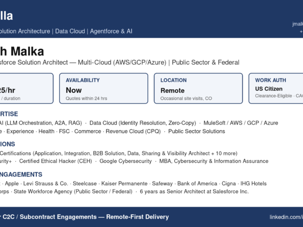Open the WORK AUTH US Citizen card
Screen dimensions: 303x227
point(276,88)
